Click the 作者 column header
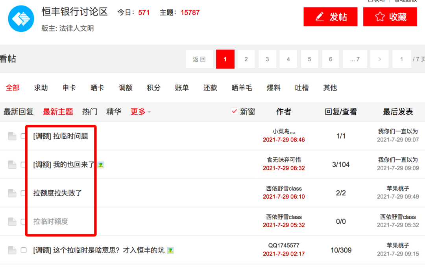Image resolution: width=425 pixels, height=267 pixels. pyautogui.click(x=283, y=112)
